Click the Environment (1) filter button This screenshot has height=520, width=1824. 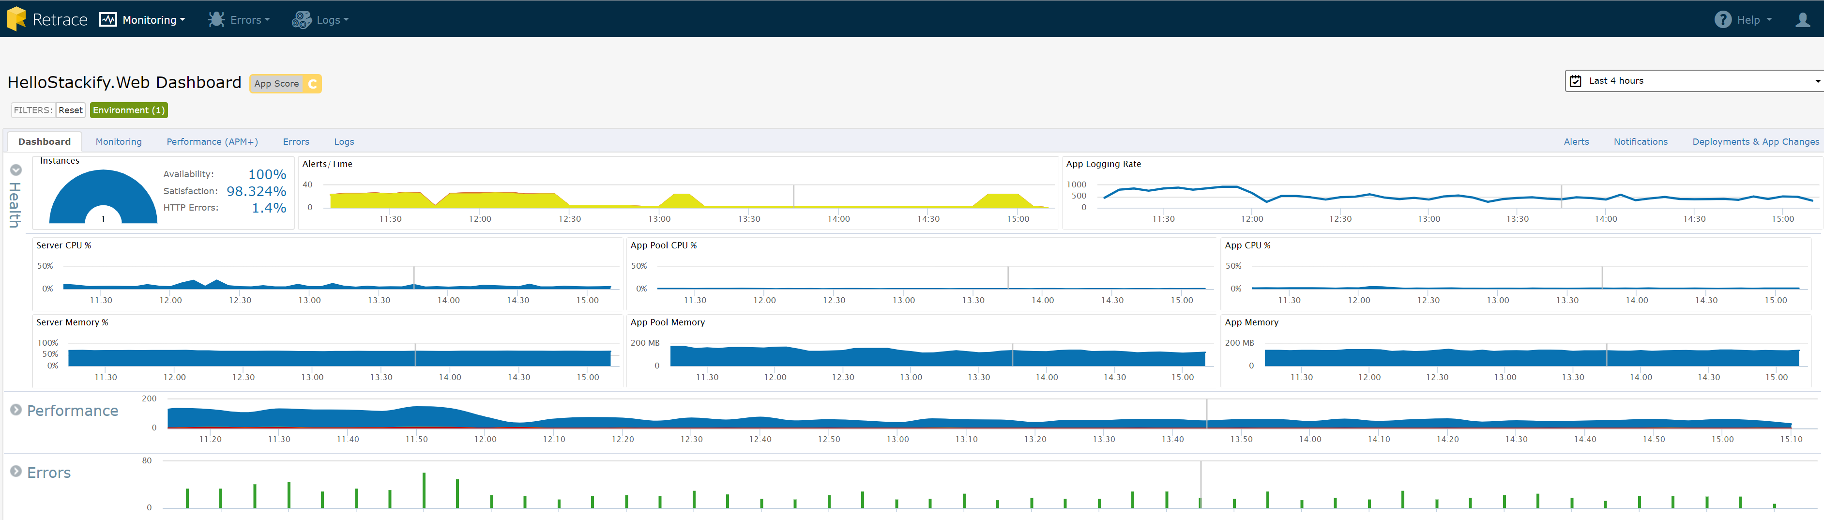[129, 110]
